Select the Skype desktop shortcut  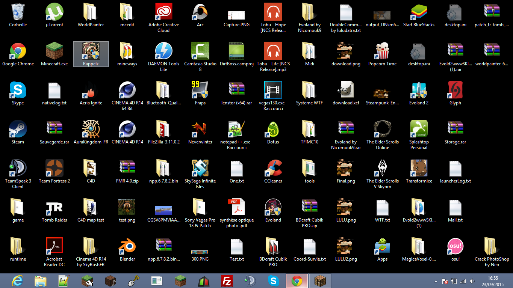pos(18,93)
